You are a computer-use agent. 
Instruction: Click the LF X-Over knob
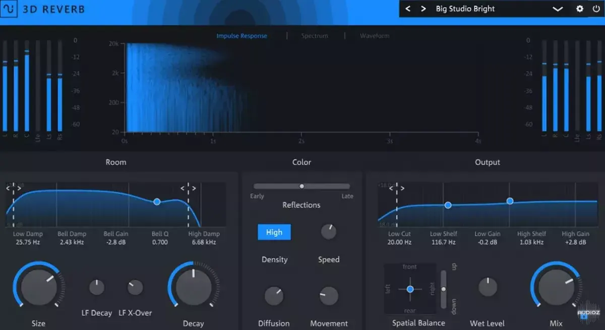point(135,288)
